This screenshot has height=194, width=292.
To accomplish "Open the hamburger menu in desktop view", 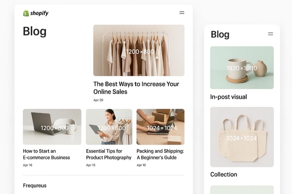I will tap(182, 13).
